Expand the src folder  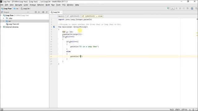click(x=4, y=21)
